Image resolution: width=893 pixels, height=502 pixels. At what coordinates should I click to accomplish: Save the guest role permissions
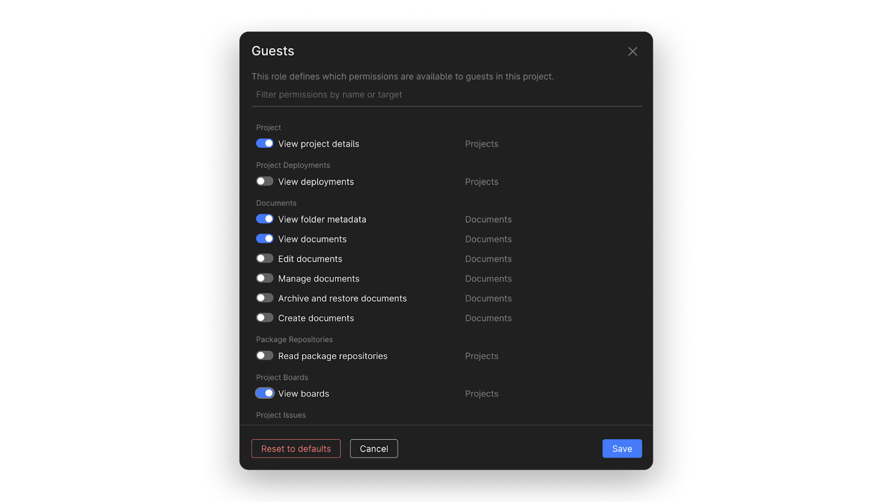pyautogui.click(x=622, y=448)
